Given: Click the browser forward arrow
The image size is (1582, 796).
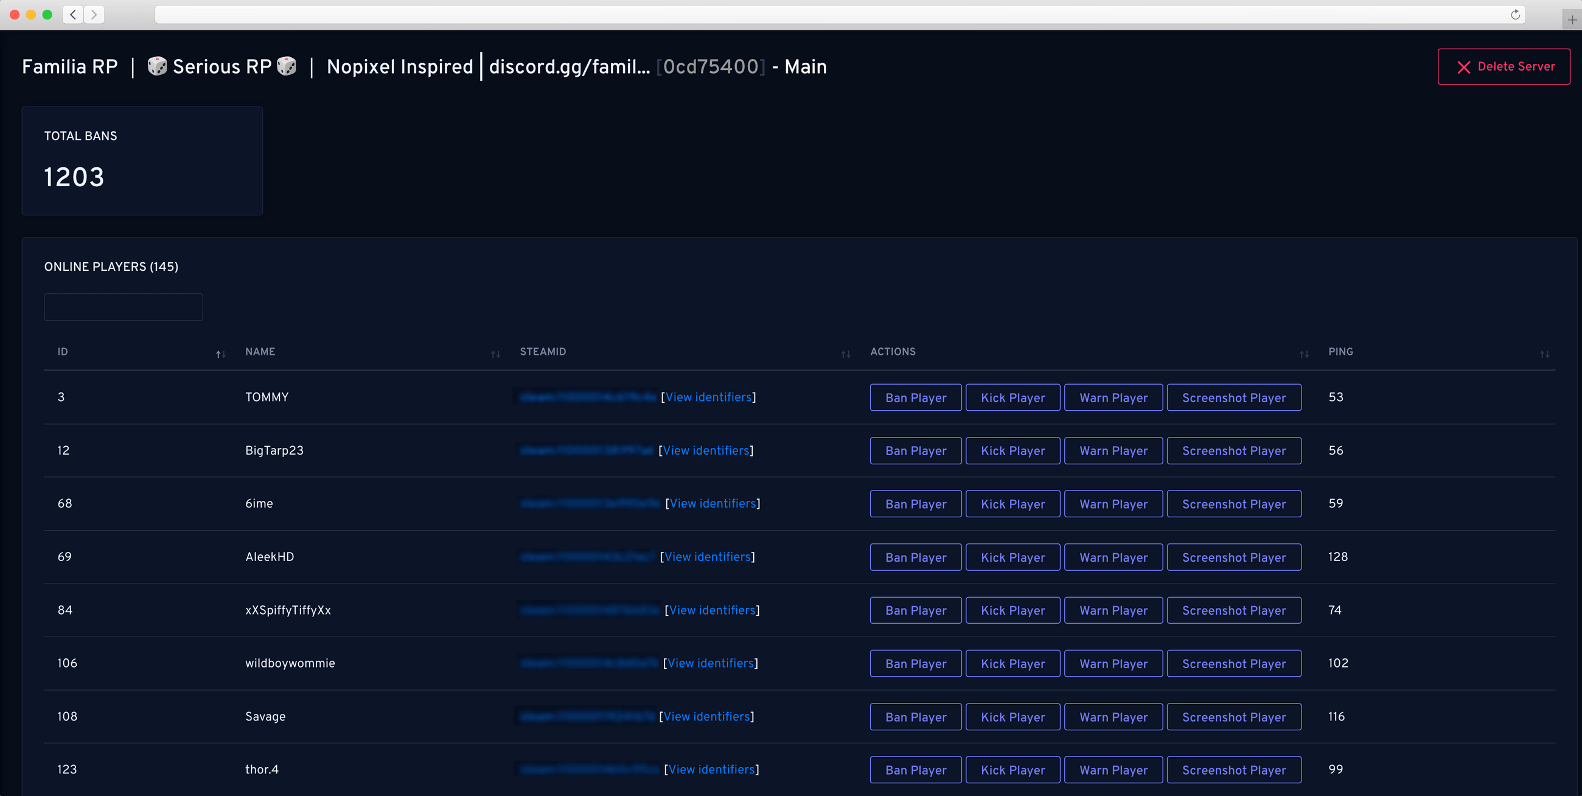Looking at the screenshot, I should [x=94, y=15].
